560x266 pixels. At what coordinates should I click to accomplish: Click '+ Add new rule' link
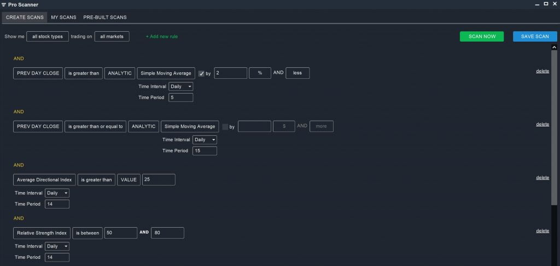162,37
